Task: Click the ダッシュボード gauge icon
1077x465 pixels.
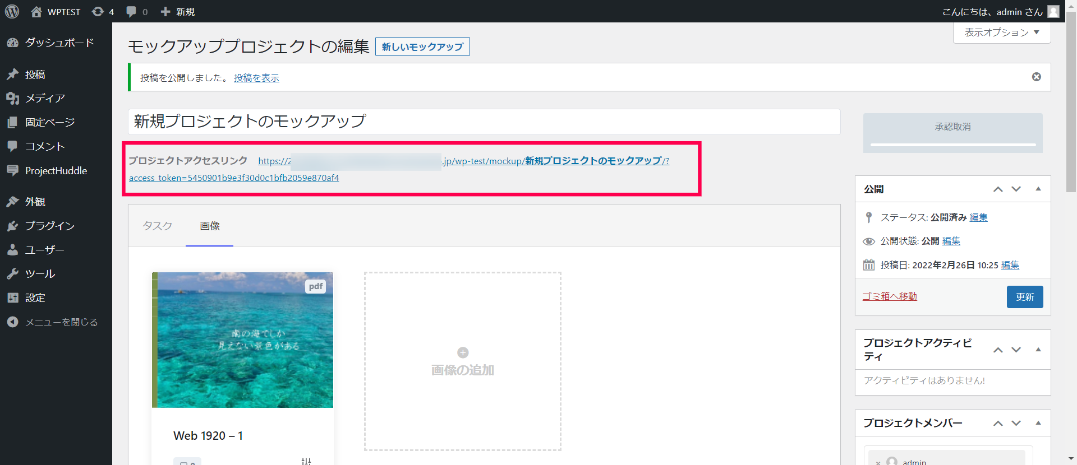Action: tap(12, 43)
